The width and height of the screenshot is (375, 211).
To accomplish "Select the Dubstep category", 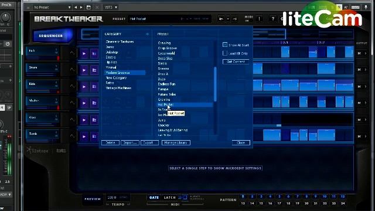I will (x=112, y=52).
